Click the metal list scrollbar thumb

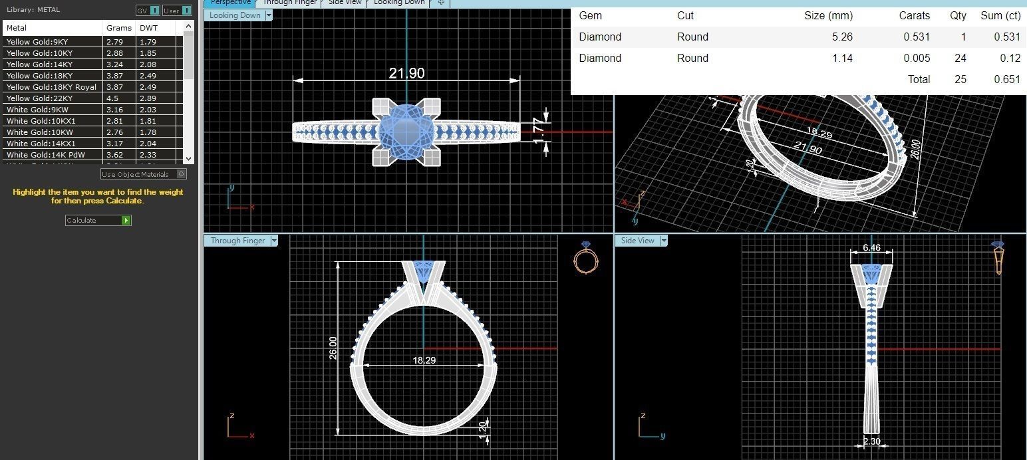[189, 55]
